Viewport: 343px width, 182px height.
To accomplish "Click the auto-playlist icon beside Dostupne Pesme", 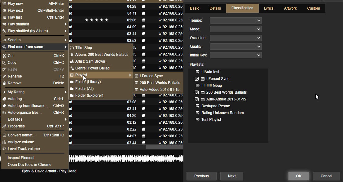I will (197, 106).
